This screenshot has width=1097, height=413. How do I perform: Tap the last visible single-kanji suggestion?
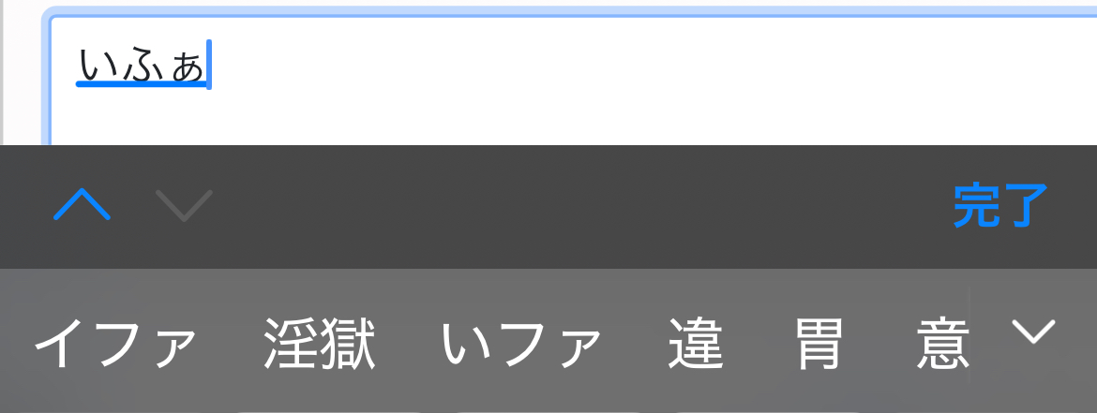point(943,343)
